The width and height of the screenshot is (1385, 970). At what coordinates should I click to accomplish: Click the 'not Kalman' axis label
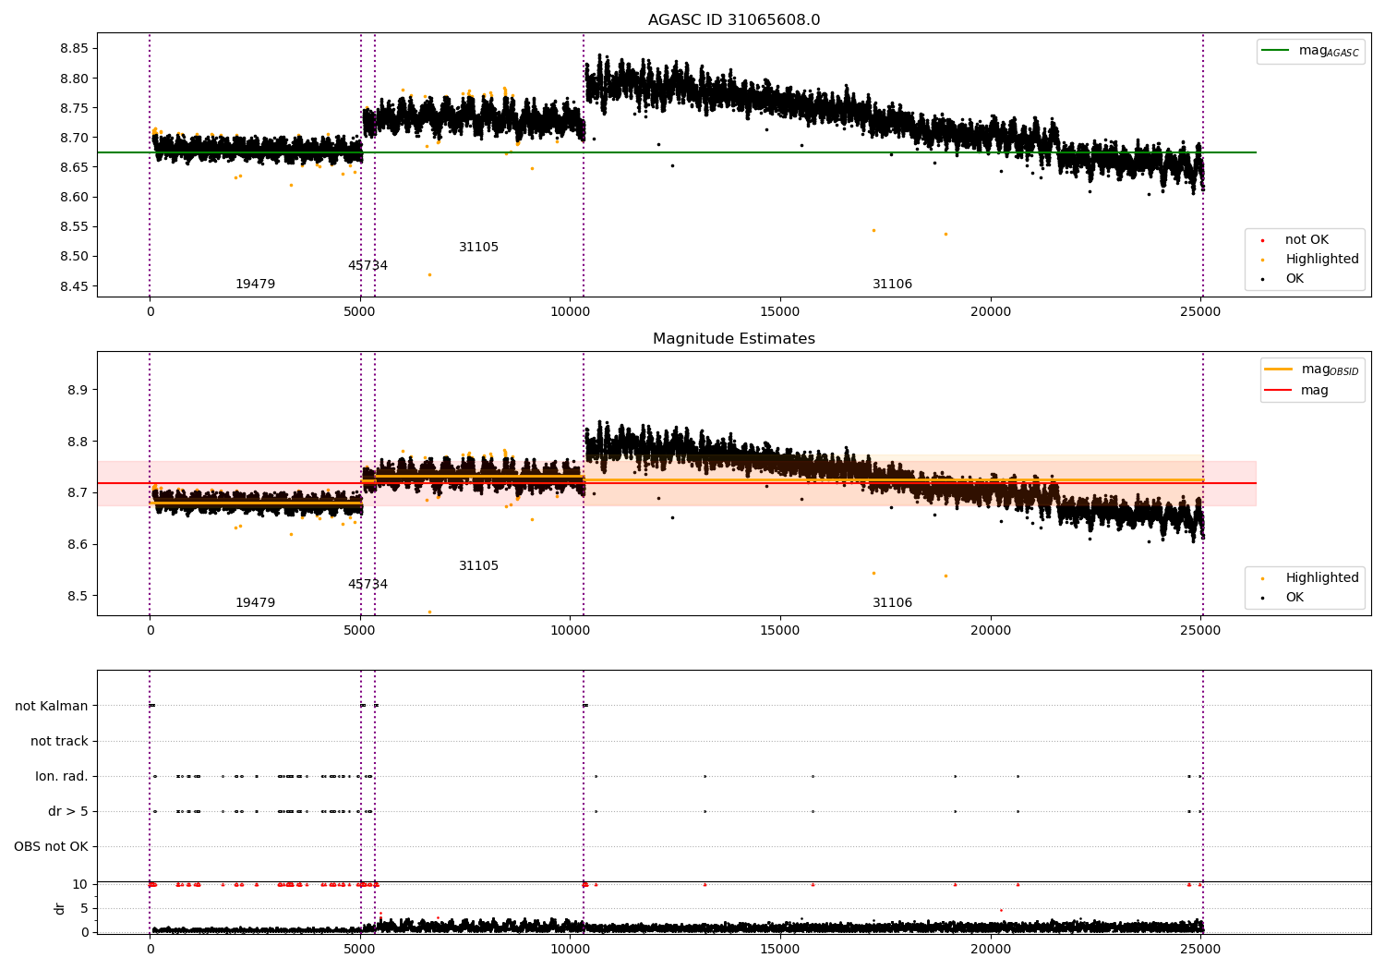click(x=52, y=706)
